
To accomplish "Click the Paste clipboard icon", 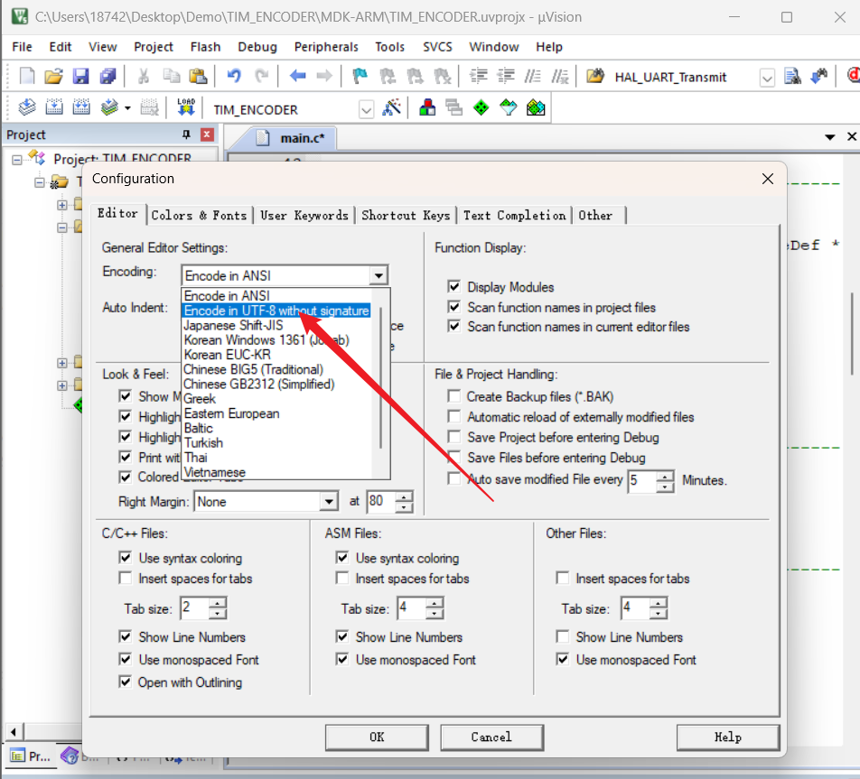I will pos(198,76).
